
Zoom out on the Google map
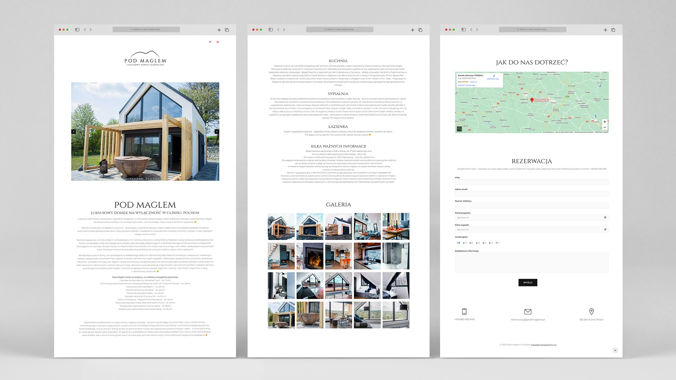605,127
